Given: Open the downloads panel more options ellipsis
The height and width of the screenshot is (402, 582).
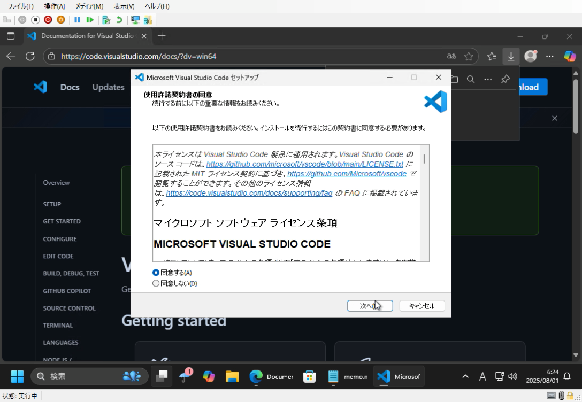Looking at the screenshot, I should coord(488,79).
